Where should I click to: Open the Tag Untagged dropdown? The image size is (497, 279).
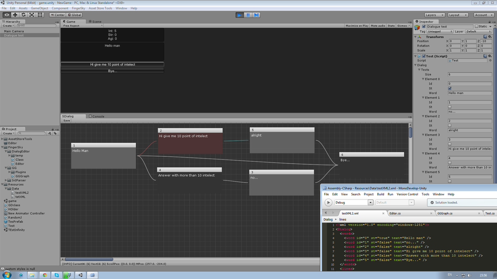pos(440,31)
